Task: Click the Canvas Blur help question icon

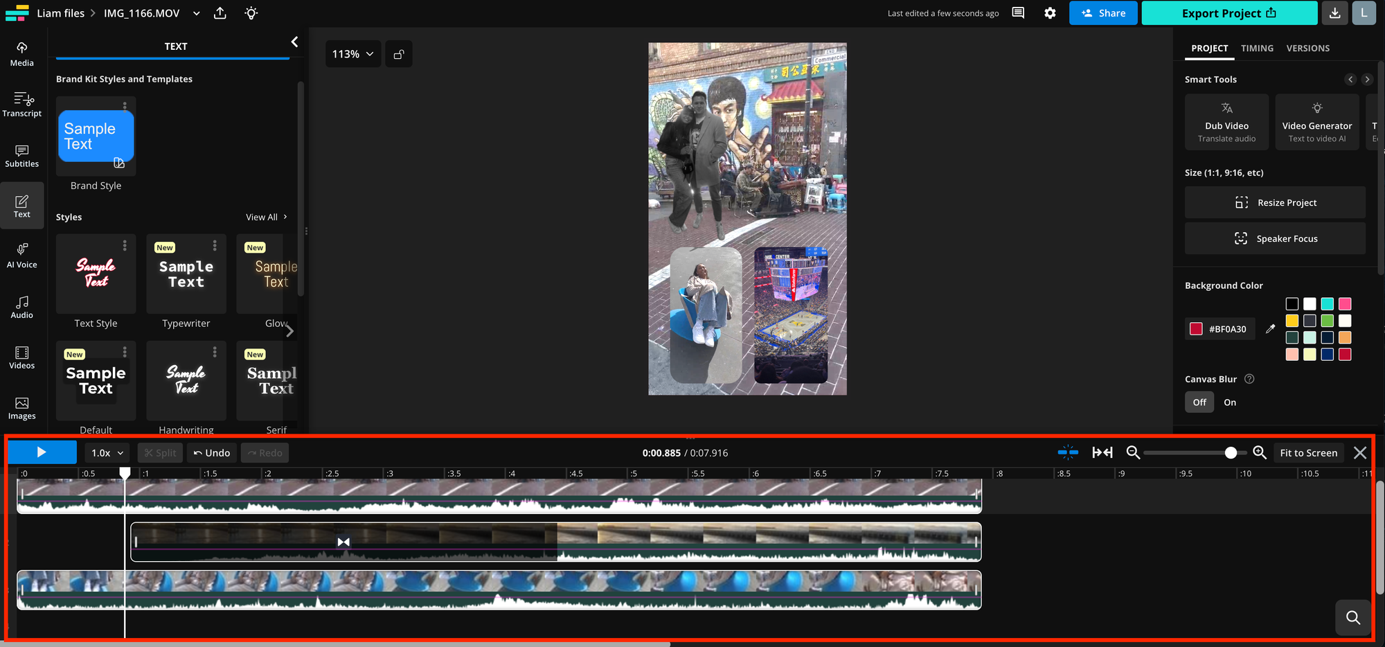Action: point(1249,379)
